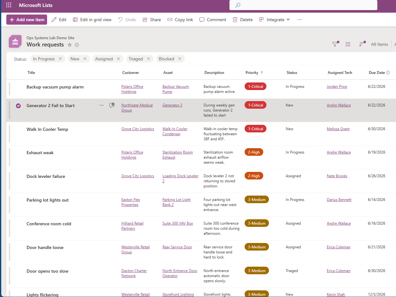Click Copy link in the toolbar
The width and height of the screenshot is (396, 297).
180,20
